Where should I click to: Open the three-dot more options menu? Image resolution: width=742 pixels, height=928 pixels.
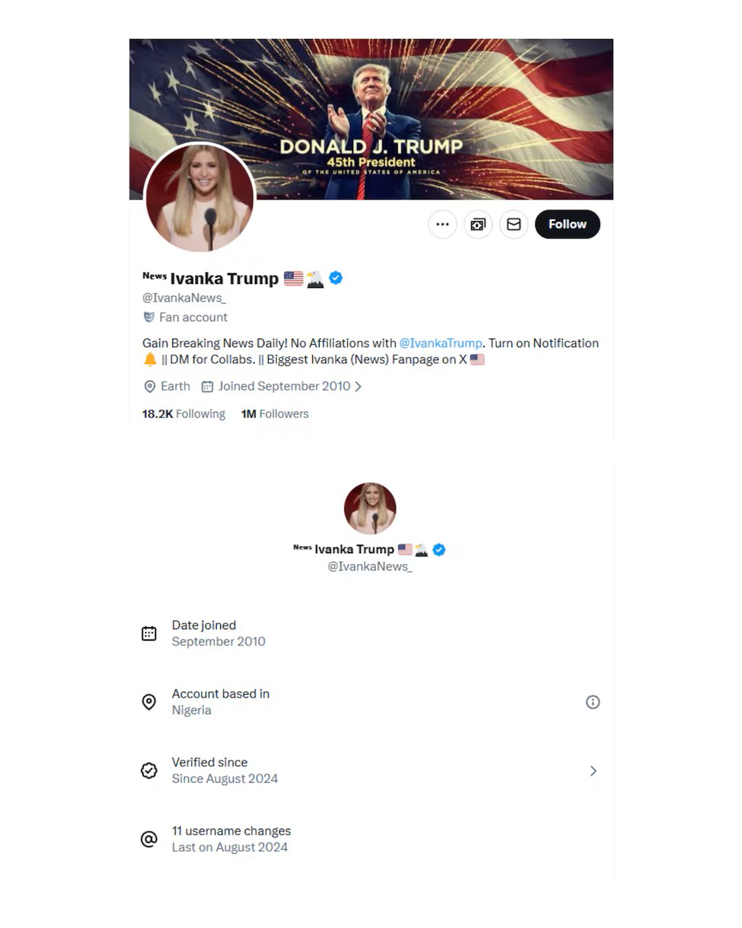coord(442,224)
